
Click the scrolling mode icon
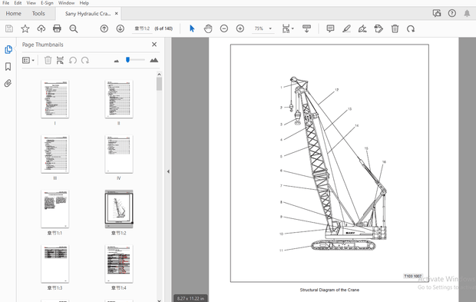pyautogui.click(x=306, y=28)
